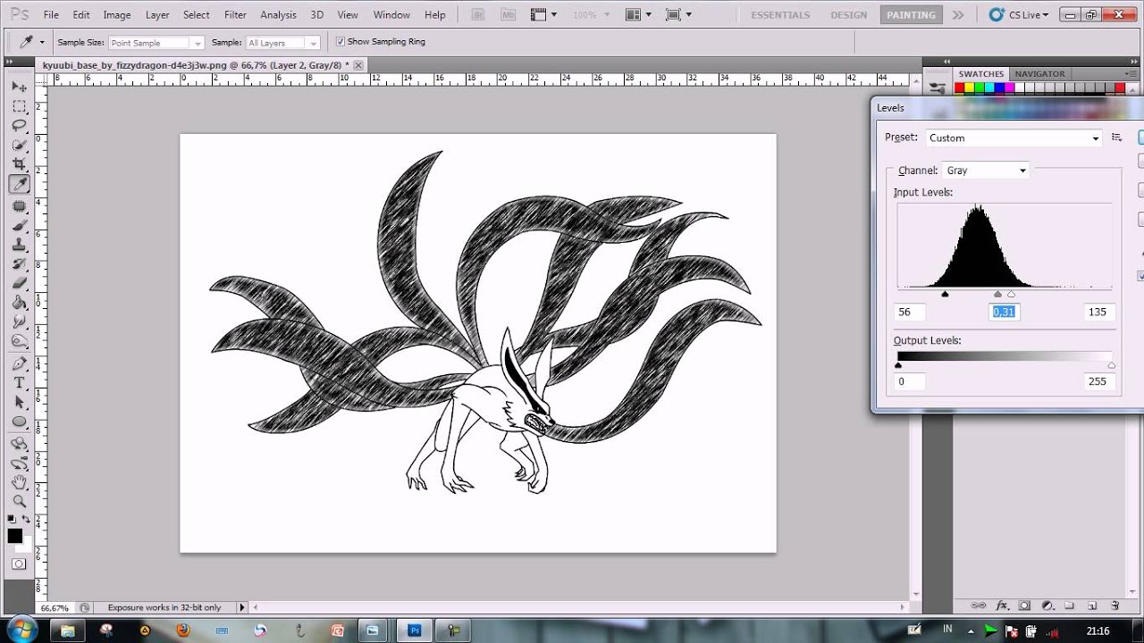
Task: Create a new layer group
Action: coord(1069,605)
